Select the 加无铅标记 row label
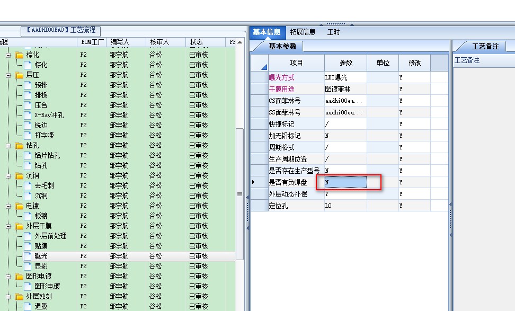 285,136
